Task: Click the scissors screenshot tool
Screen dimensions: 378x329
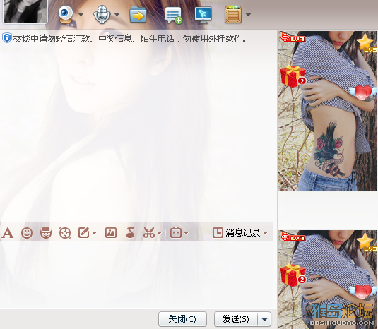Action: point(149,233)
